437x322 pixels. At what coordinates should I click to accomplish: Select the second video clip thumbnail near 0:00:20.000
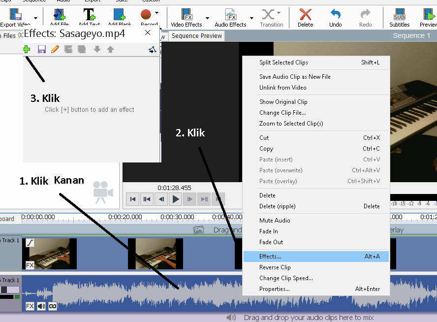pyautogui.click(x=156, y=254)
